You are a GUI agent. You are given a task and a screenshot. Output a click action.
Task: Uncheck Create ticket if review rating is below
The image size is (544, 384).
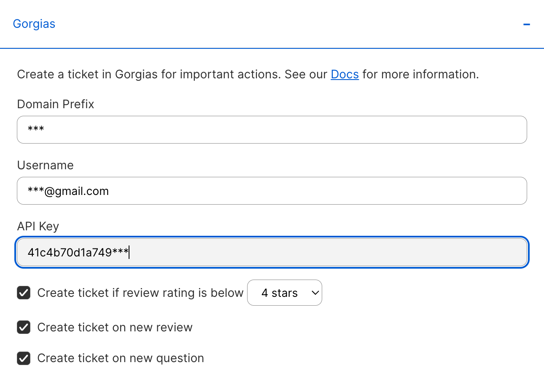coord(24,293)
